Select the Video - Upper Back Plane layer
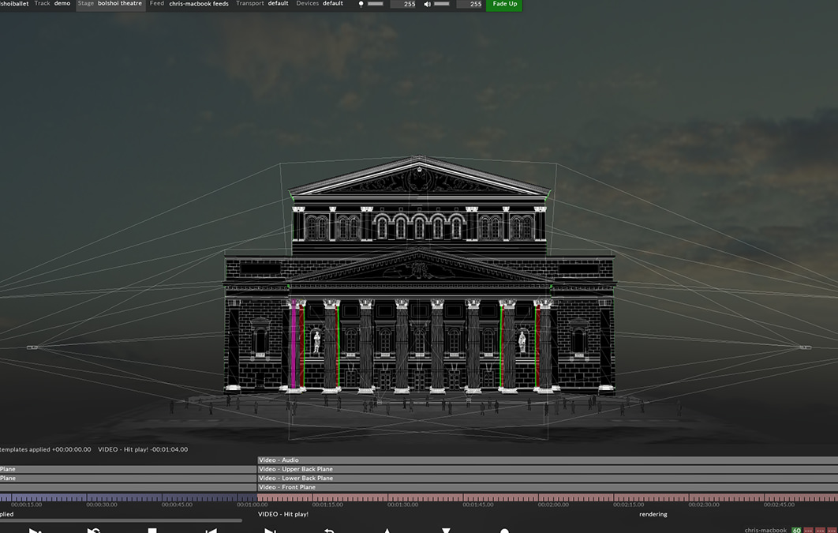Image resolution: width=838 pixels, height=533 pixels. coord(548,469)
